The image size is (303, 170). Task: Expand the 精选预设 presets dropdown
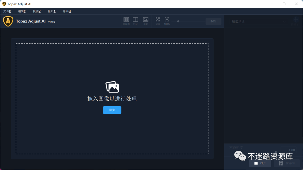[258, 21]
